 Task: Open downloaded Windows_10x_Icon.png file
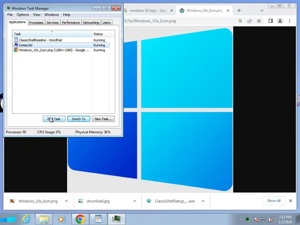point(38,201)
